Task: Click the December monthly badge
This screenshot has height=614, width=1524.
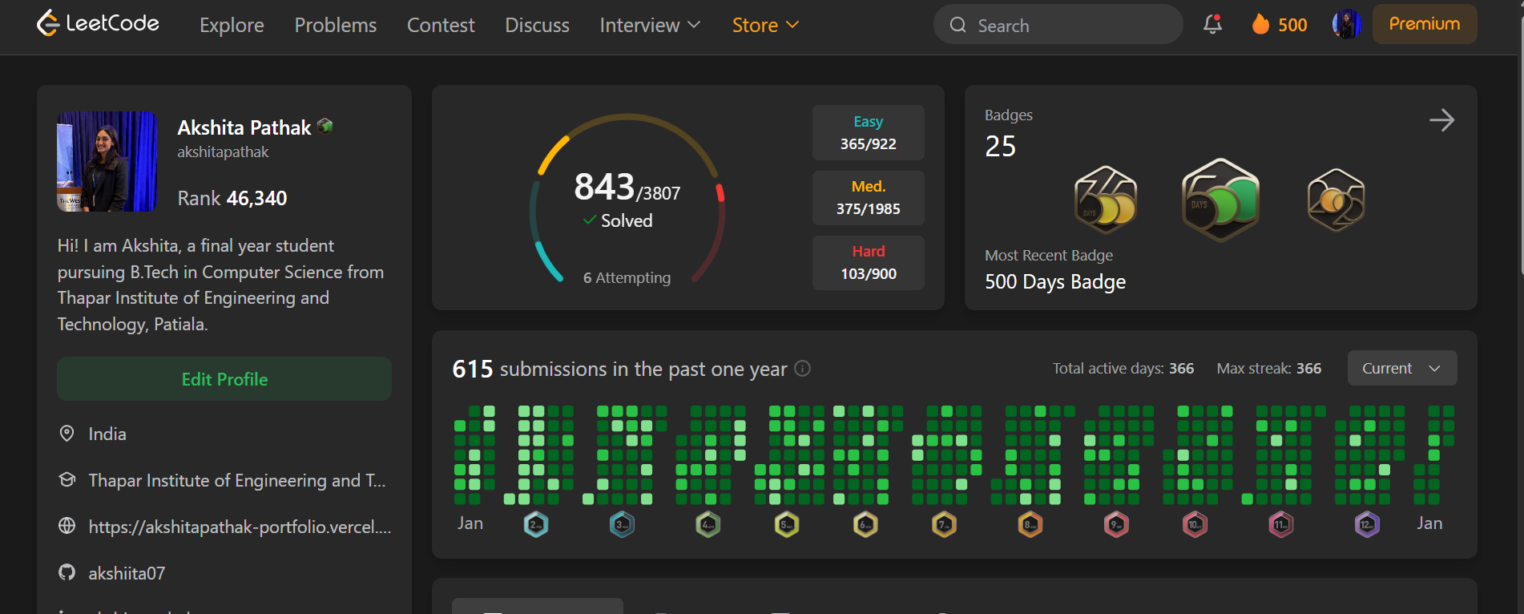Action: point(1366,525)
